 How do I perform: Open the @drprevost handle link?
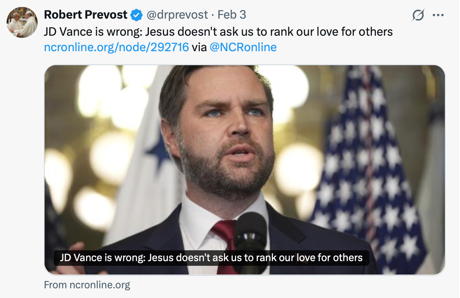(177, 15)
